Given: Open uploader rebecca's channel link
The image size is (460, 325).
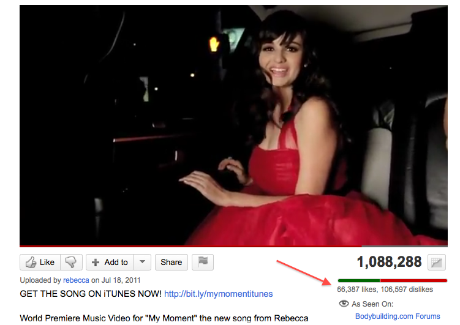Looking at the screenshot, I should coord(76,280).
